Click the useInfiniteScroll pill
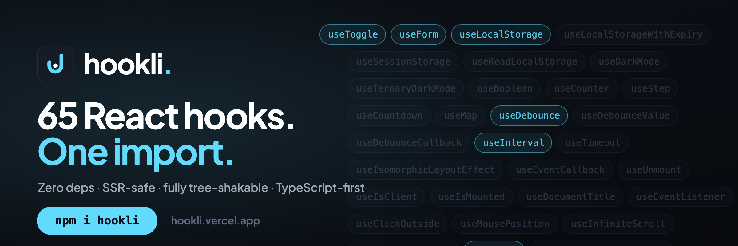The width and height of the screenshot is (738, 246). [x=618, y=224]
